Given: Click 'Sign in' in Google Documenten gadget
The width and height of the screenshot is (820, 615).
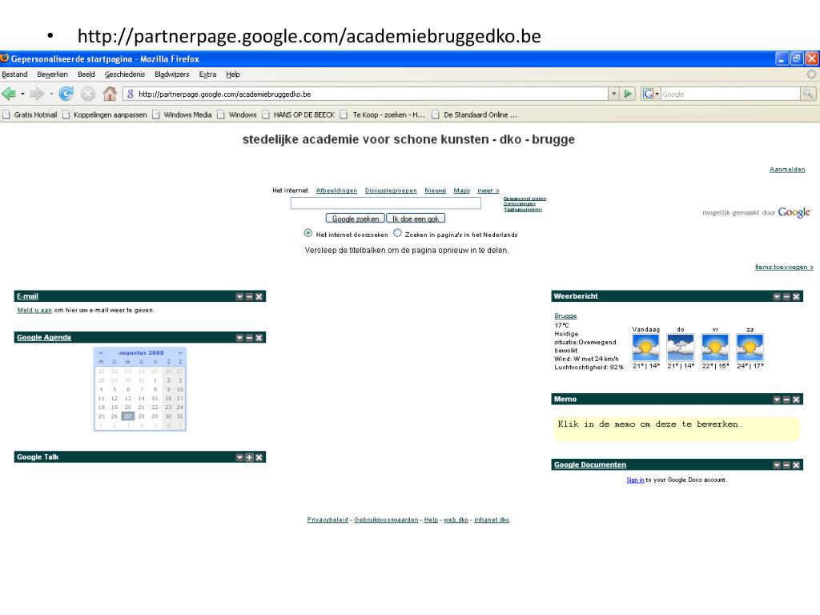Looking at the screenshot, I should [635, 480].
